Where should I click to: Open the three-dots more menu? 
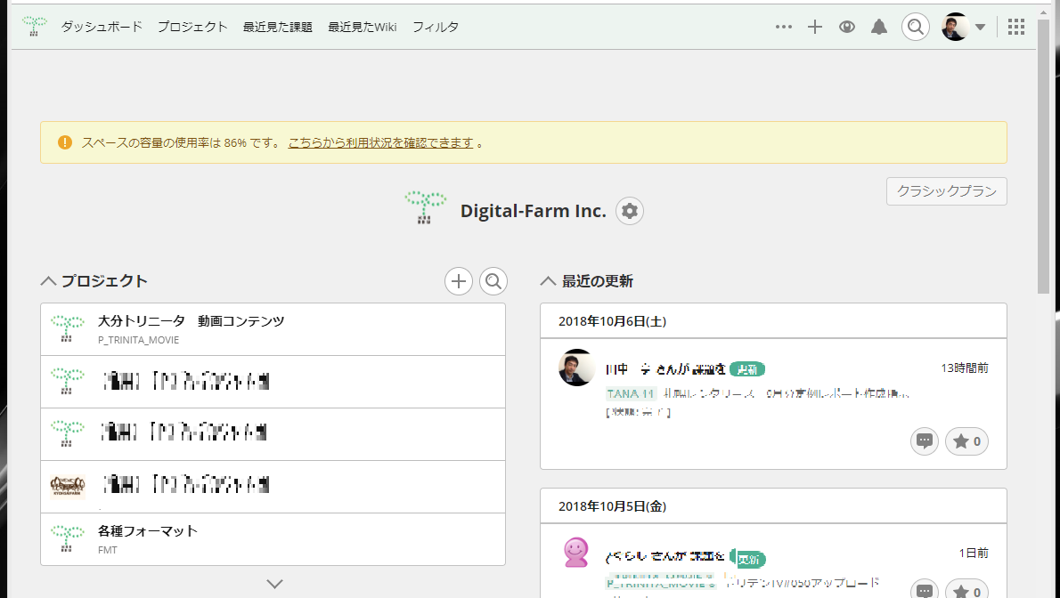(784, 27)
